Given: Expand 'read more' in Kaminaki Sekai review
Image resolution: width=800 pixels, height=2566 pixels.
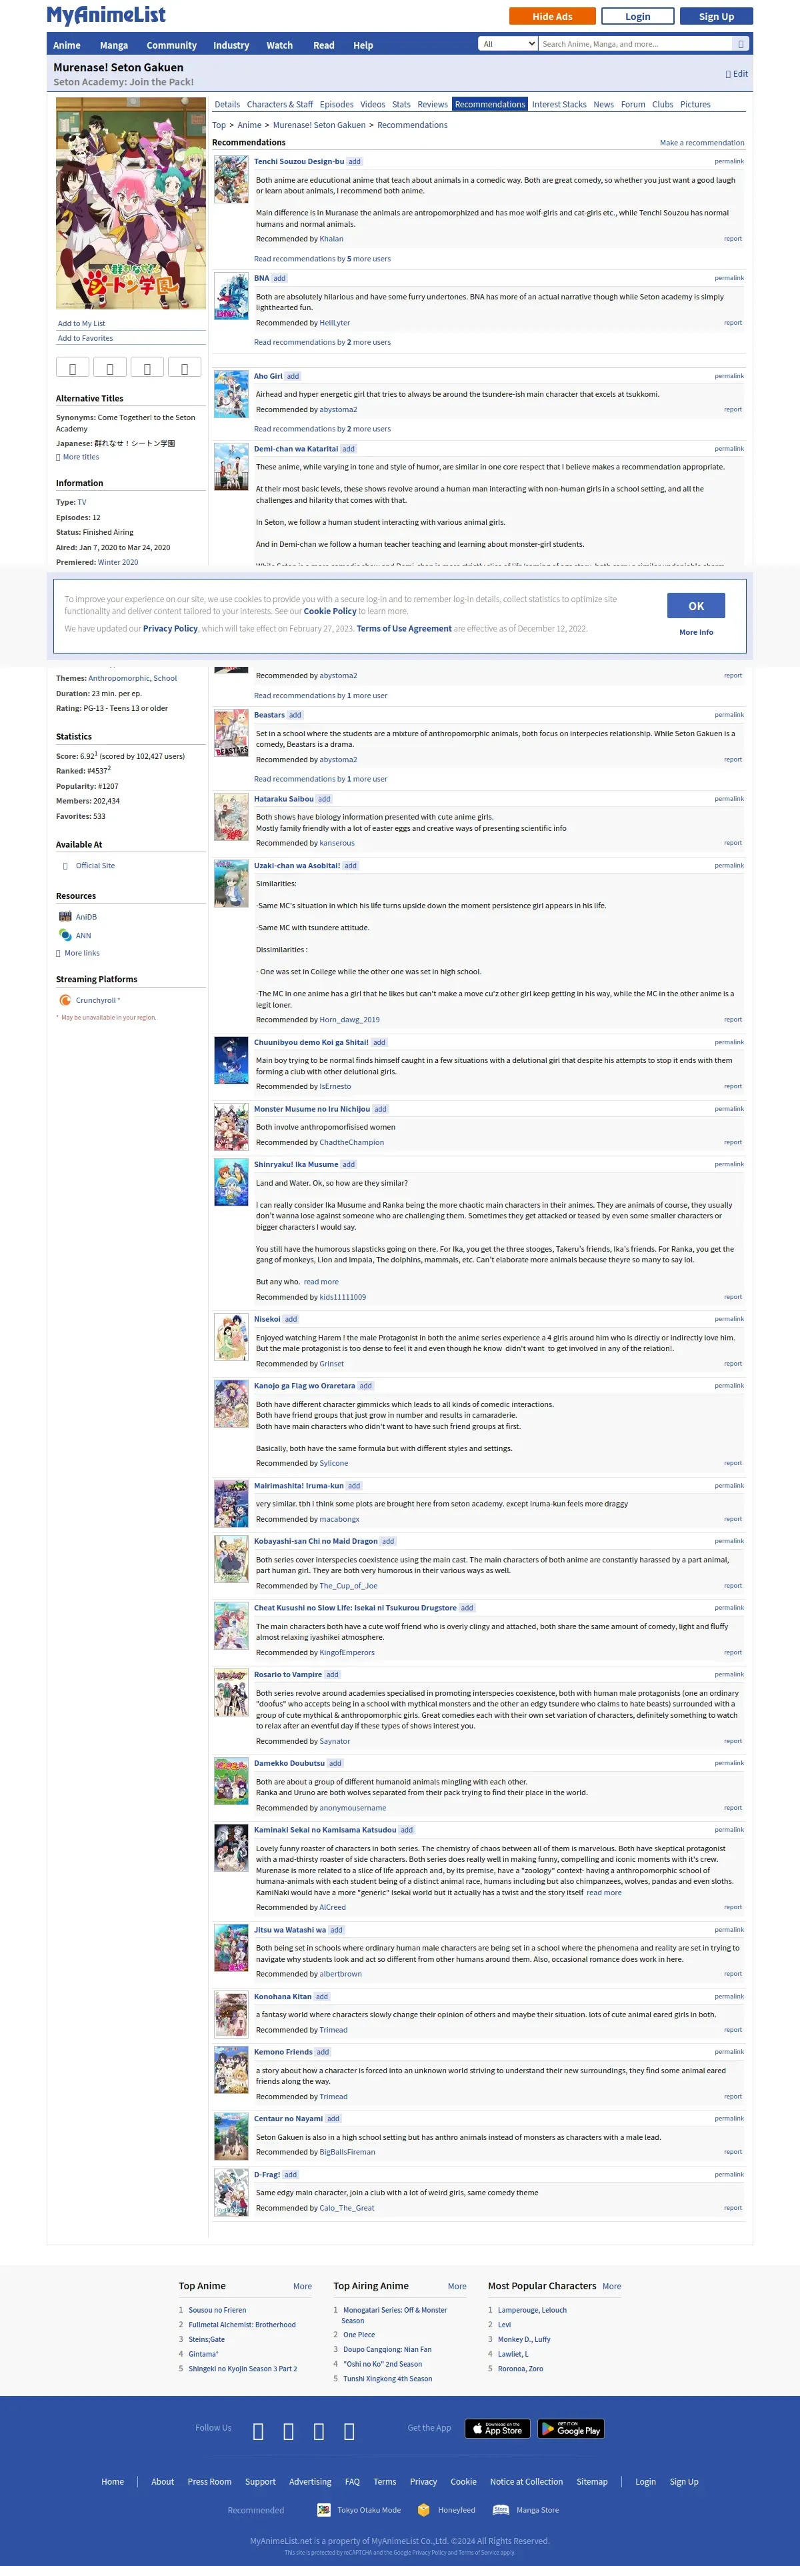Looking at the screenshot, I should 604,1892.
